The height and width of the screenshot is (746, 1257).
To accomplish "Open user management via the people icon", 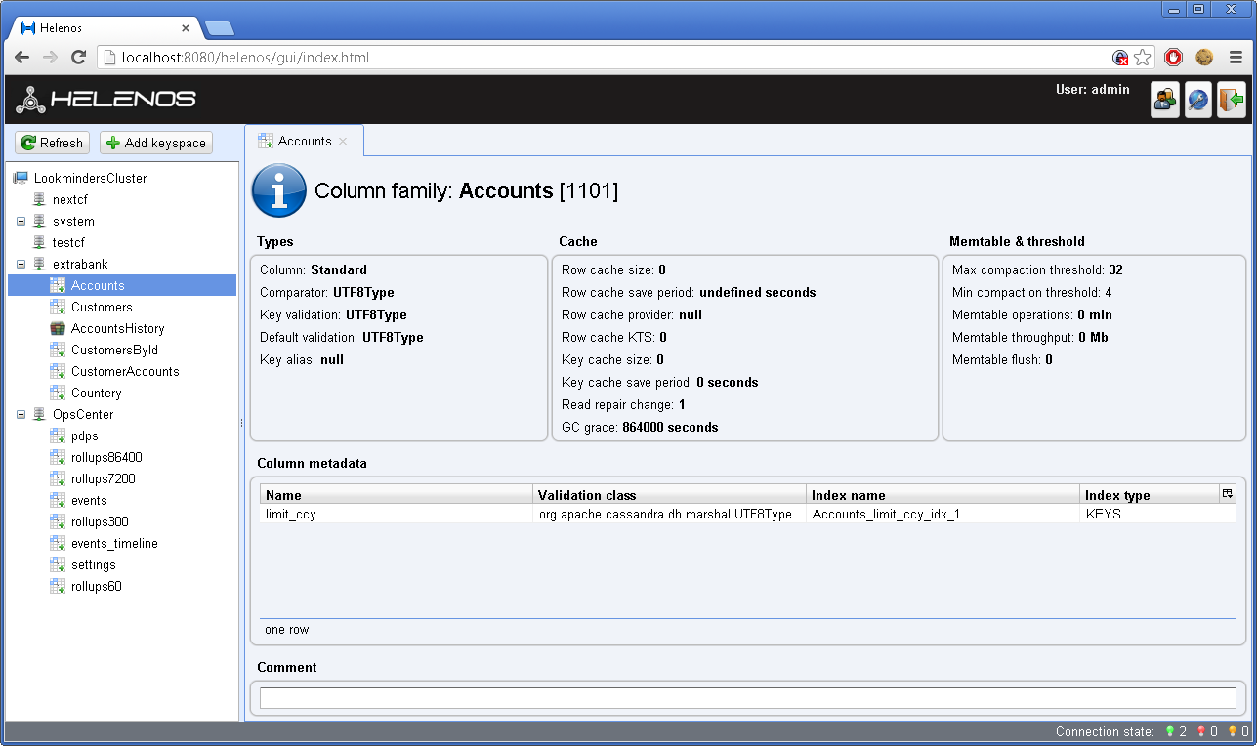I will pyautogui.click(x=1164, y=99).
